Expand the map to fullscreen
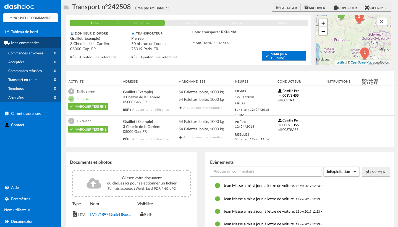 click(x=381, y=22)
